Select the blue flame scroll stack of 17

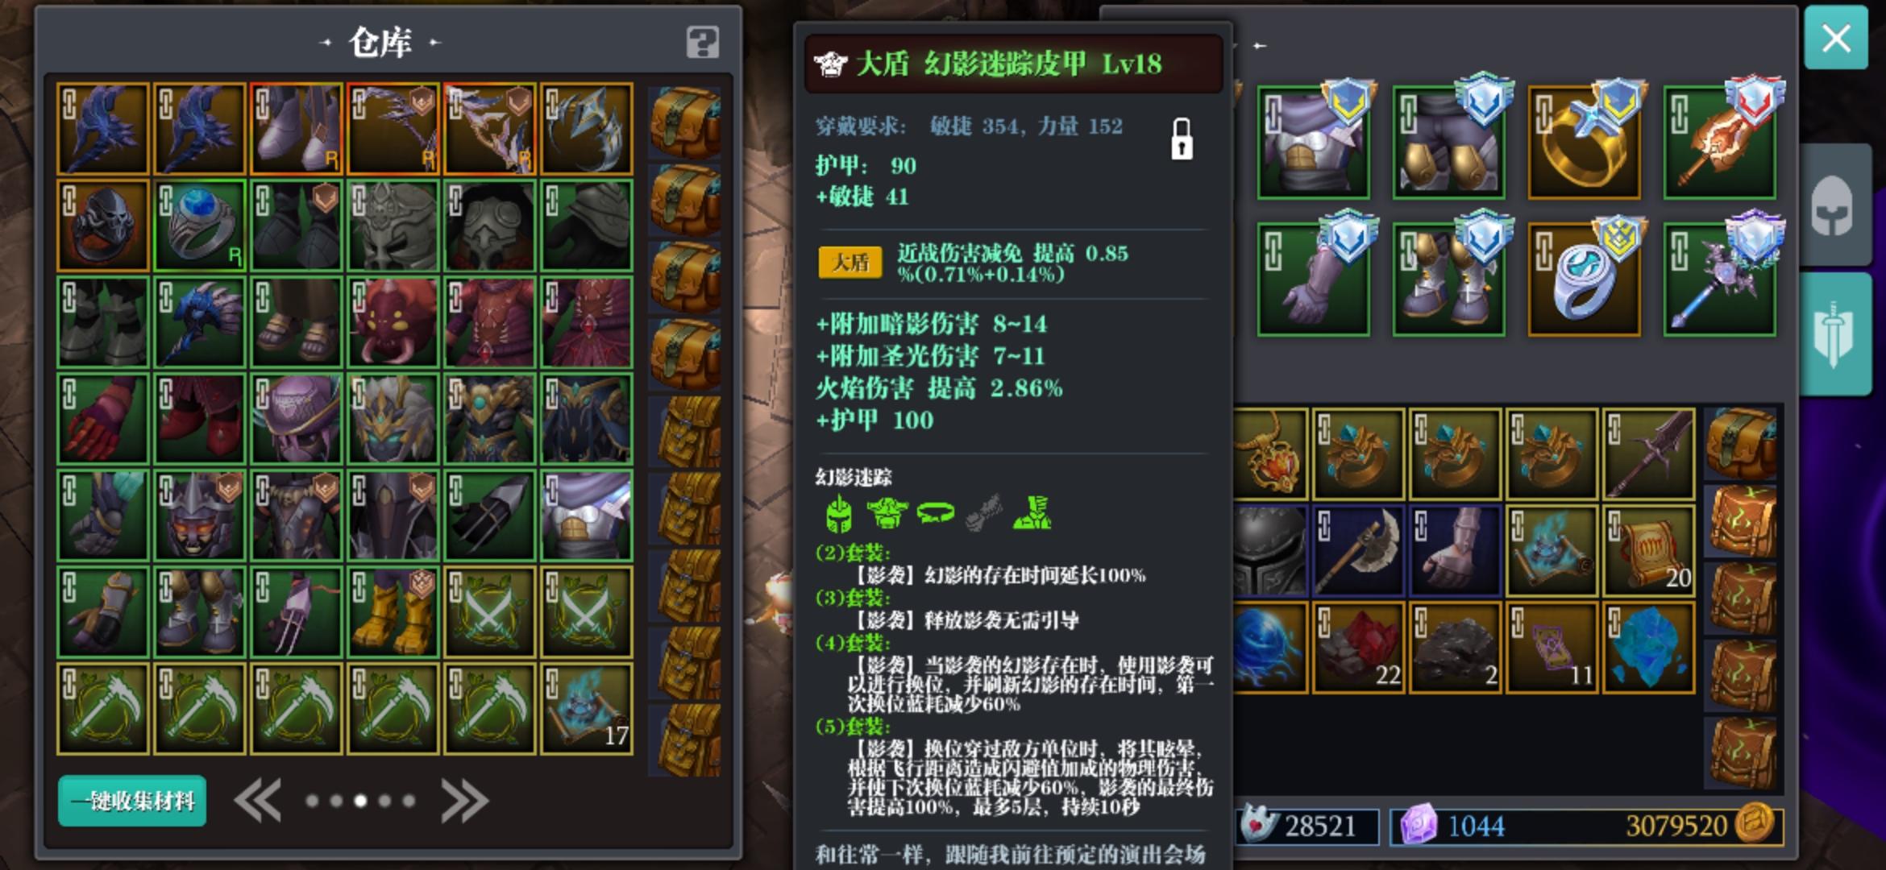click(x=586, y=709)
